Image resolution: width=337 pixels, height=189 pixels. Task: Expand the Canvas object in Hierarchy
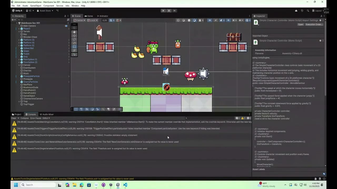pos(19,65)
